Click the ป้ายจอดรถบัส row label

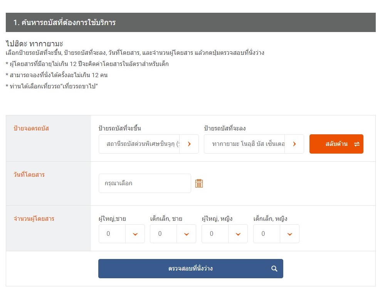(31, 129)
